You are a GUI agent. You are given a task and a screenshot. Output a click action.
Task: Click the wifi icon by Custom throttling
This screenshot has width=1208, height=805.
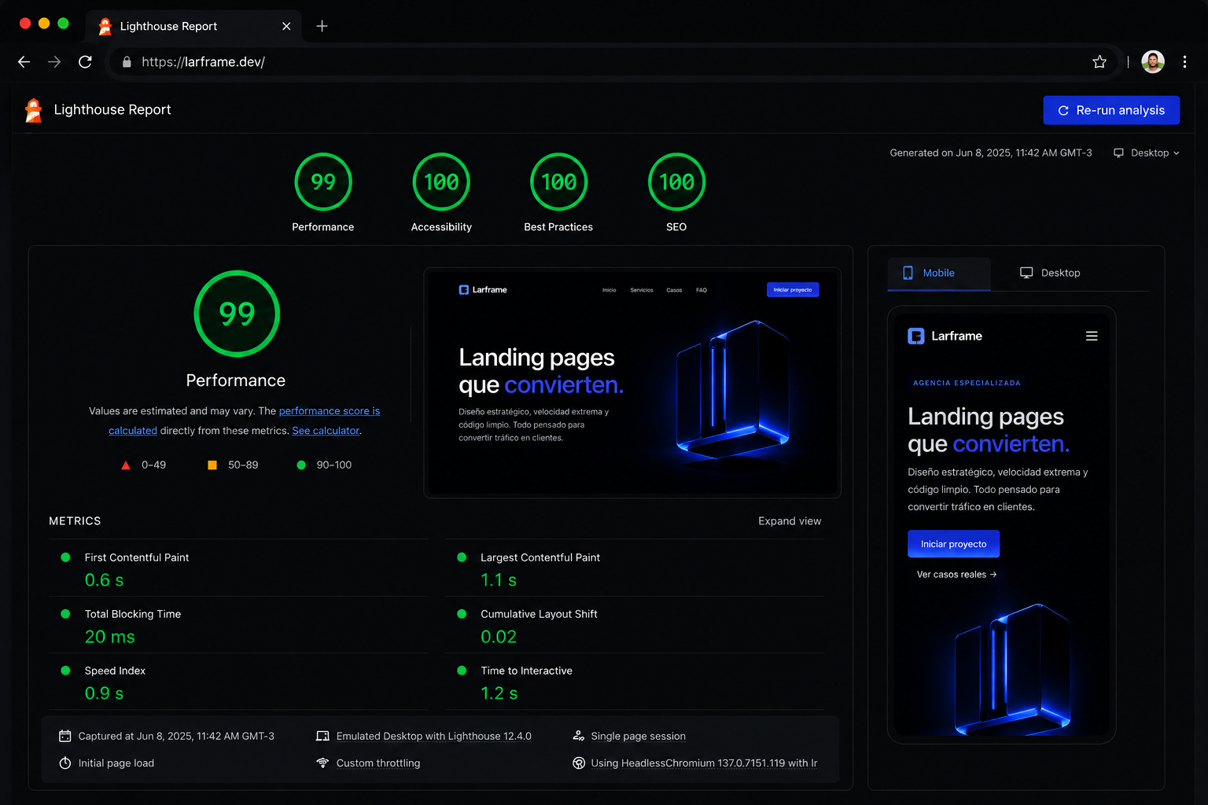pos(322,763)
